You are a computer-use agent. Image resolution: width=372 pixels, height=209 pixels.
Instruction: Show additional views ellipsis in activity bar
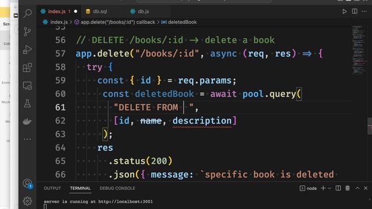point(27,139)
